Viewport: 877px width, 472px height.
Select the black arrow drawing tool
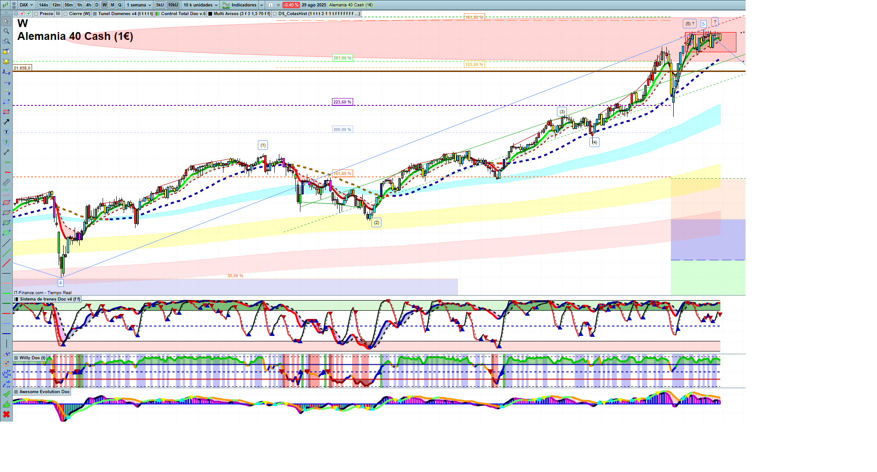coord(6,122)
